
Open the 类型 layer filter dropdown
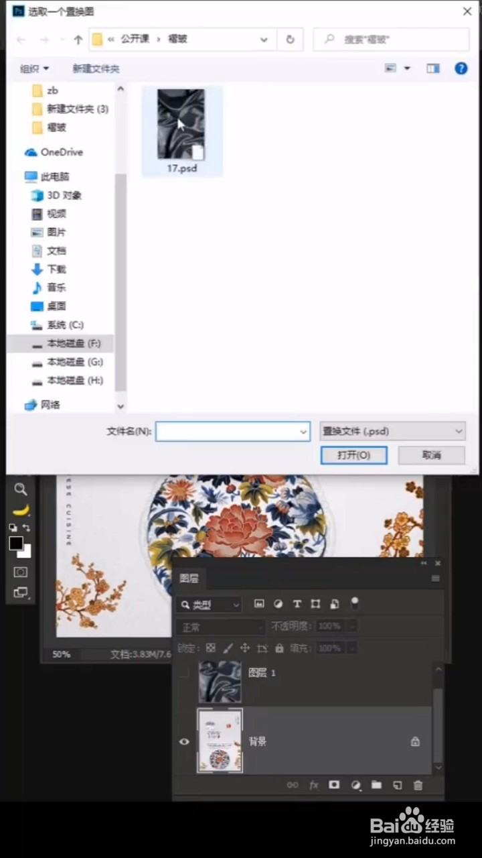click(208, 605)
